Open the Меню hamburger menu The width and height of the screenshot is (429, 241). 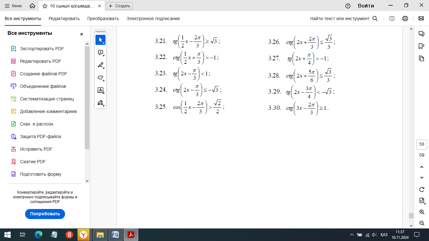[13, 6]
